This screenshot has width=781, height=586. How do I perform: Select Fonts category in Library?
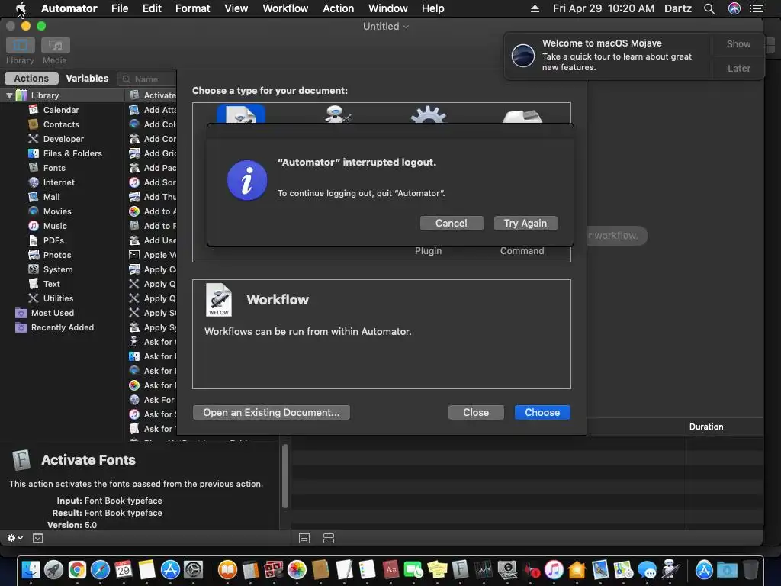[x=54, y=168]
